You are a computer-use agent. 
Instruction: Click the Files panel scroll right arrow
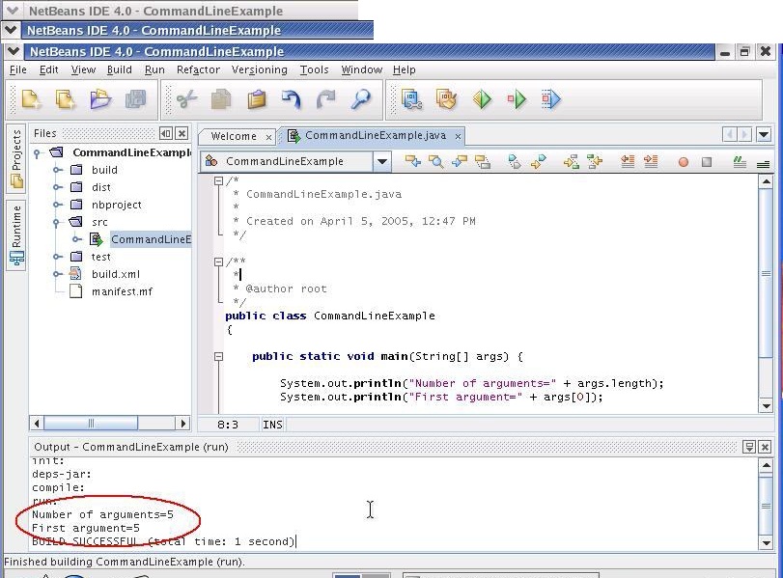tap(182, 424)
